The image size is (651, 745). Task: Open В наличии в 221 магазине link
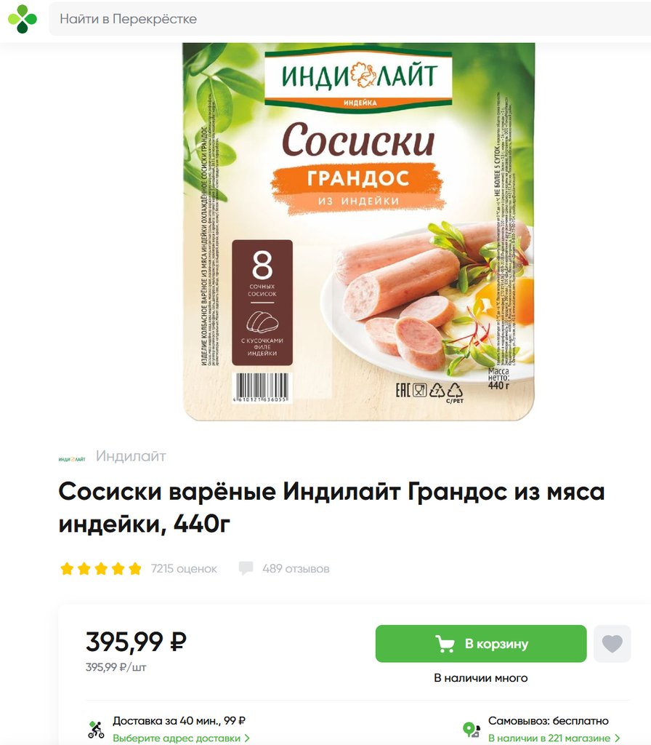(x=549, y=738)
